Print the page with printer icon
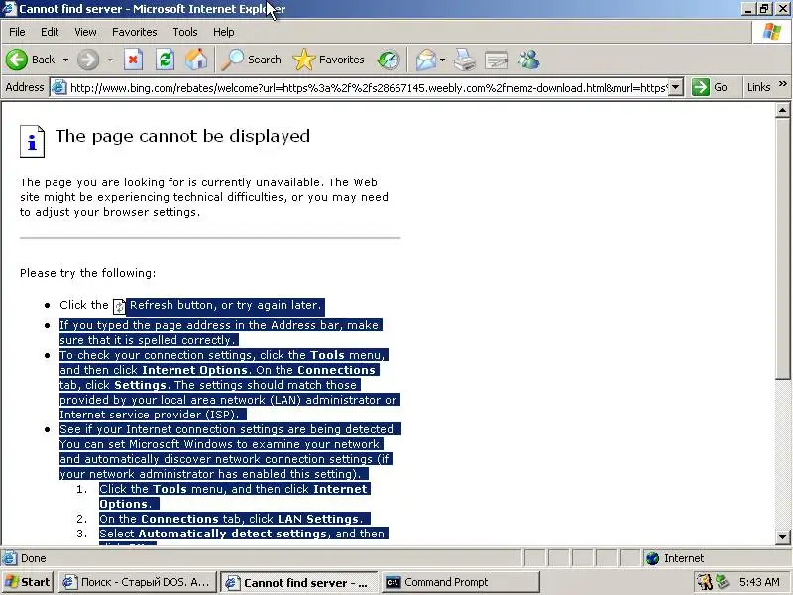Viewport: 793px width, 595px height. click(x=464, y=59)
